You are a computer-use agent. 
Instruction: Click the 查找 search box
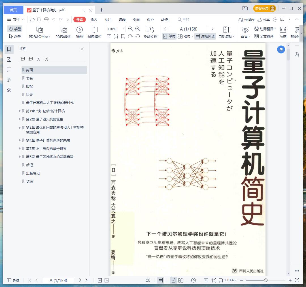(x=183, y=20)
